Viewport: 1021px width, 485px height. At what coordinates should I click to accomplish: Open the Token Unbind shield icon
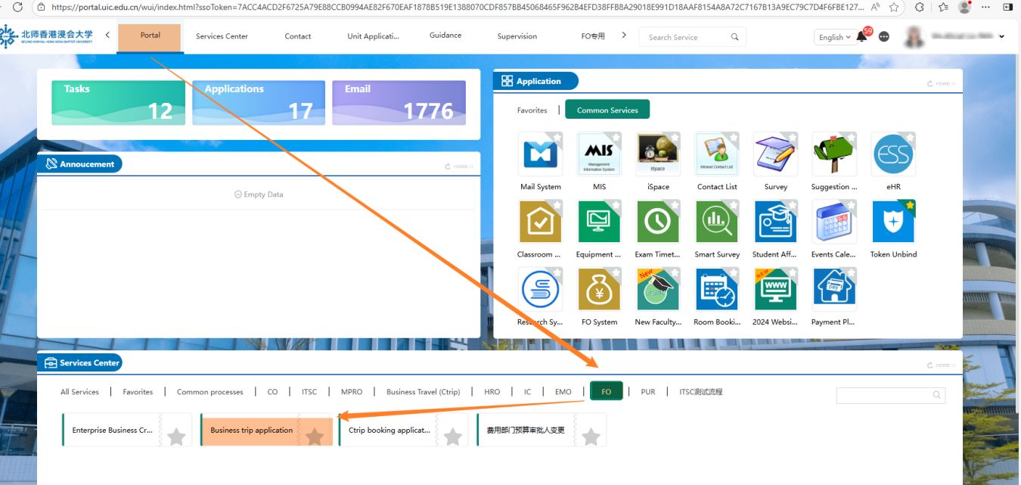coord(893,222)
